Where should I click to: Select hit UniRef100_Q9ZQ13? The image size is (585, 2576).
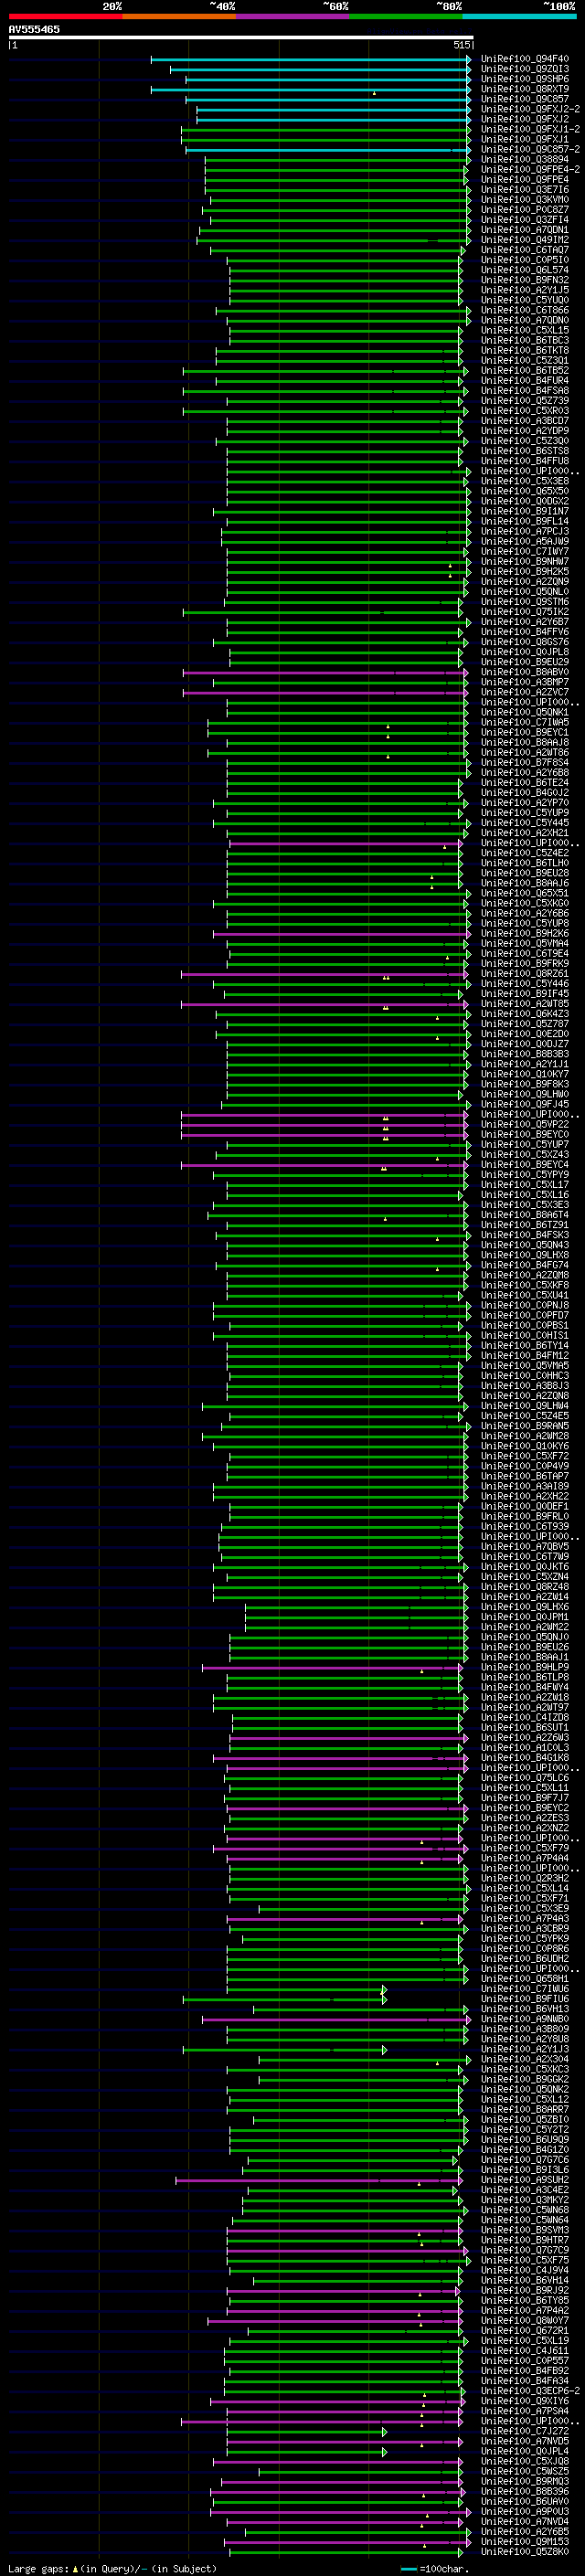click(525, 70)
